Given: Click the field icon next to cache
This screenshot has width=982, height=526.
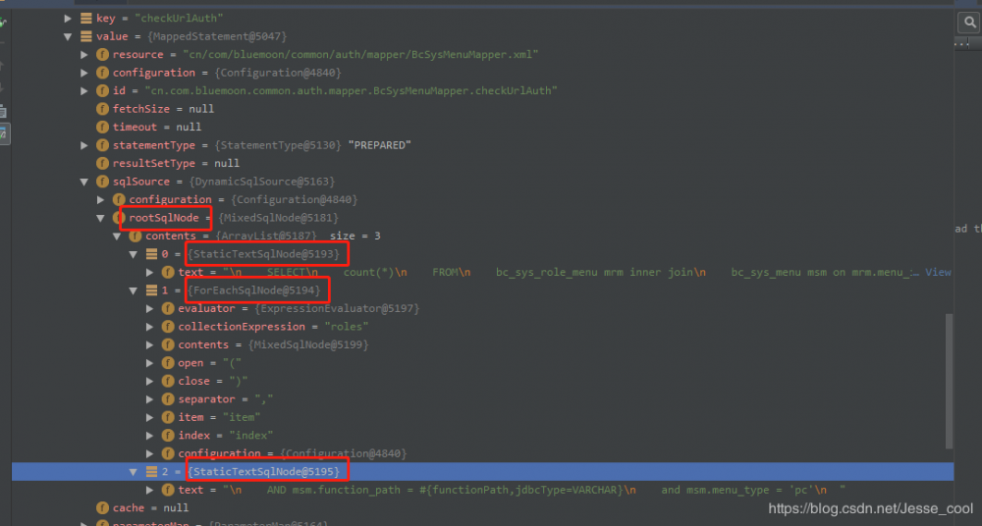Looking at the screenshot, I should [x=103, y=507].
